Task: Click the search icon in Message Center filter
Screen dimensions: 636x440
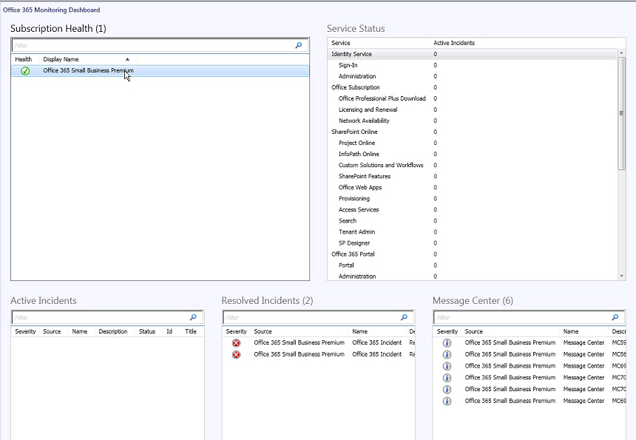Action: point(615,317)
